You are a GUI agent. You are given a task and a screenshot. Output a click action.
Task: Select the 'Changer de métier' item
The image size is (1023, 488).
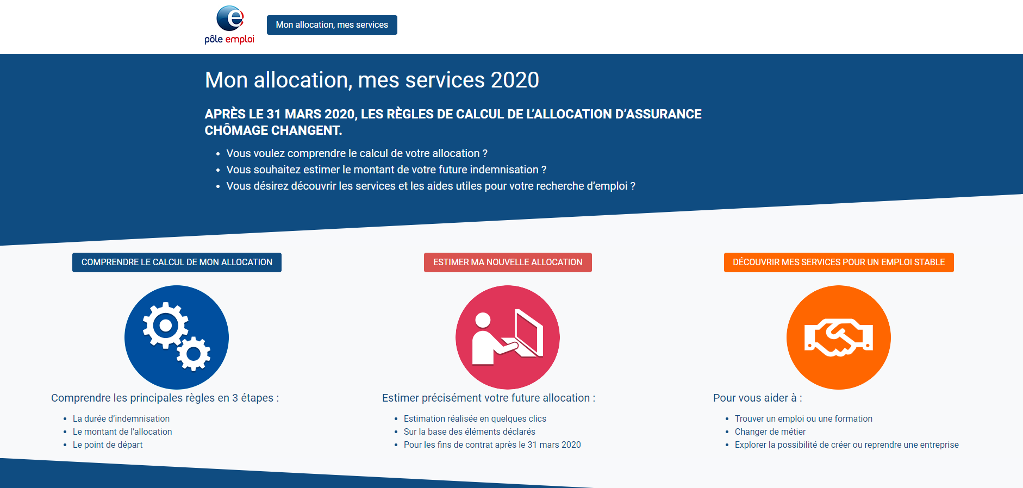coord(770,431)
